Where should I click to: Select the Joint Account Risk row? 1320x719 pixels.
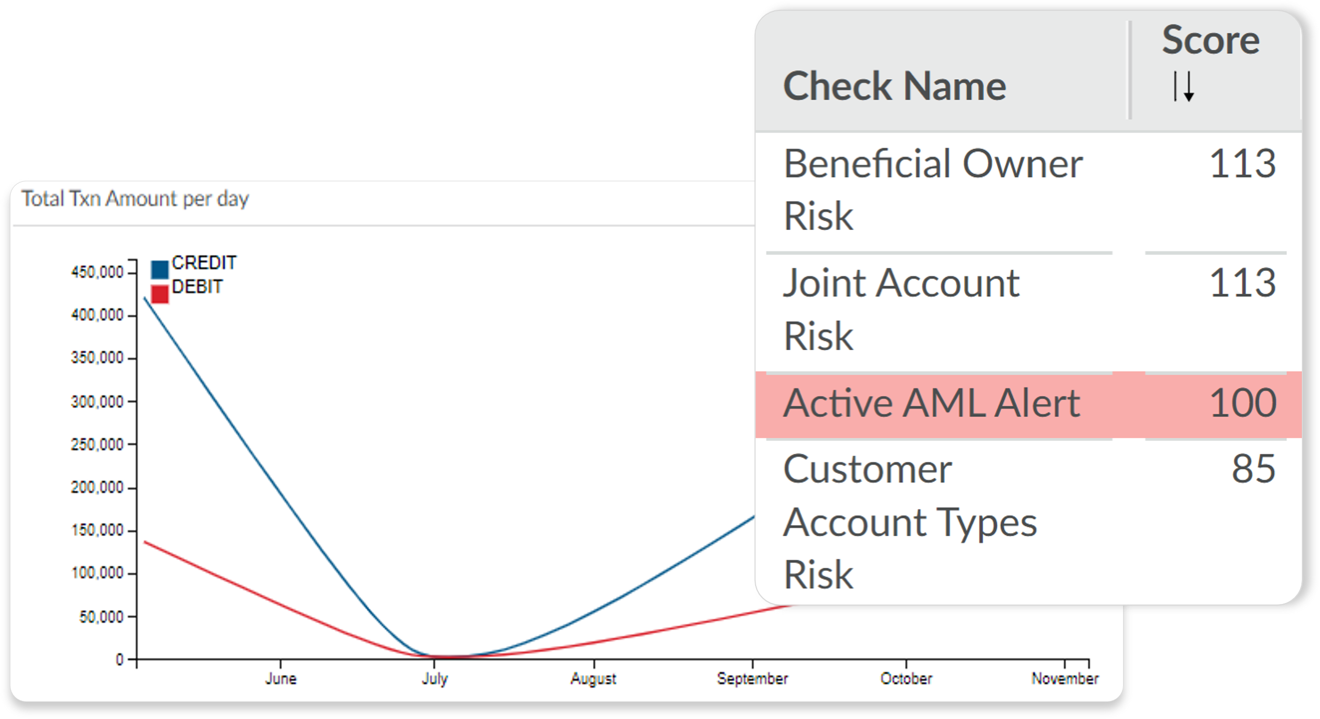(x=1028, y=312)
